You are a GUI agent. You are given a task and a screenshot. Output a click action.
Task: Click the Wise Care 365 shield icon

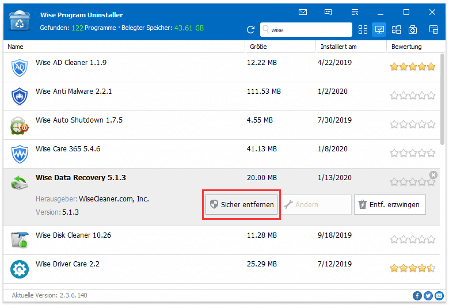pyautogui.click(x=20, y=154)
